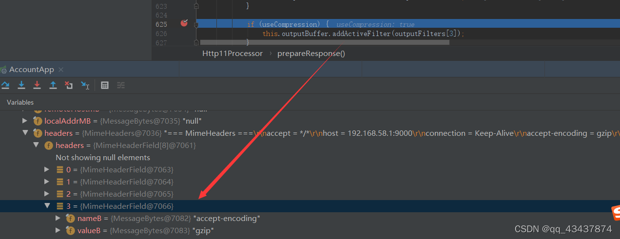Image resolution: width=620 pixels, height=239 pixels.
Task: Select the valueB "gzip" row
Action: point(310,230)
